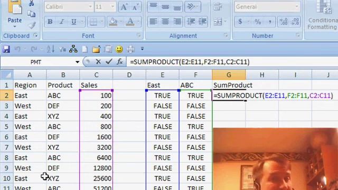338x190 pixels.
Task: Align text right
Action: pos(177,22)
